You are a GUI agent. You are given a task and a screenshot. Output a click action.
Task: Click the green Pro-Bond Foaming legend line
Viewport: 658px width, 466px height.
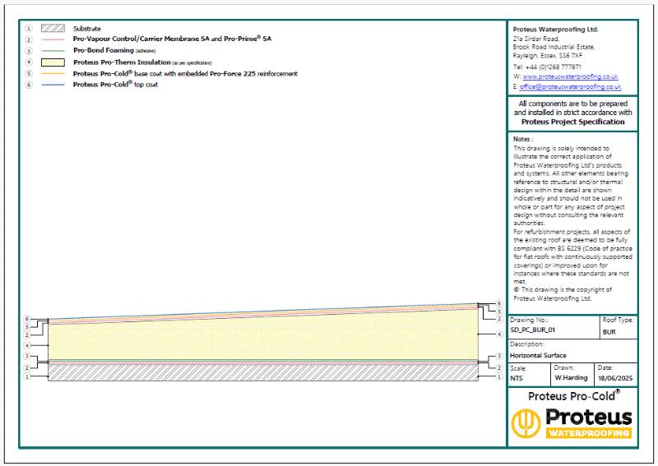coord(53,51)
